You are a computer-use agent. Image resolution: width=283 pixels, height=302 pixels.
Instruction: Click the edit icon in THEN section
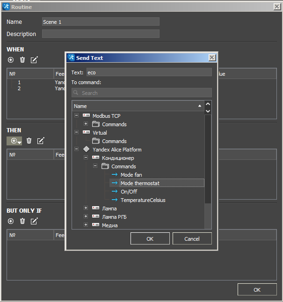tap(41, 140)
